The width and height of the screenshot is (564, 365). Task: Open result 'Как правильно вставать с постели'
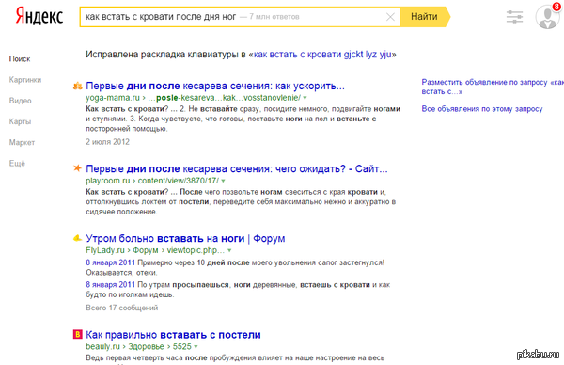tap(173, 335)
